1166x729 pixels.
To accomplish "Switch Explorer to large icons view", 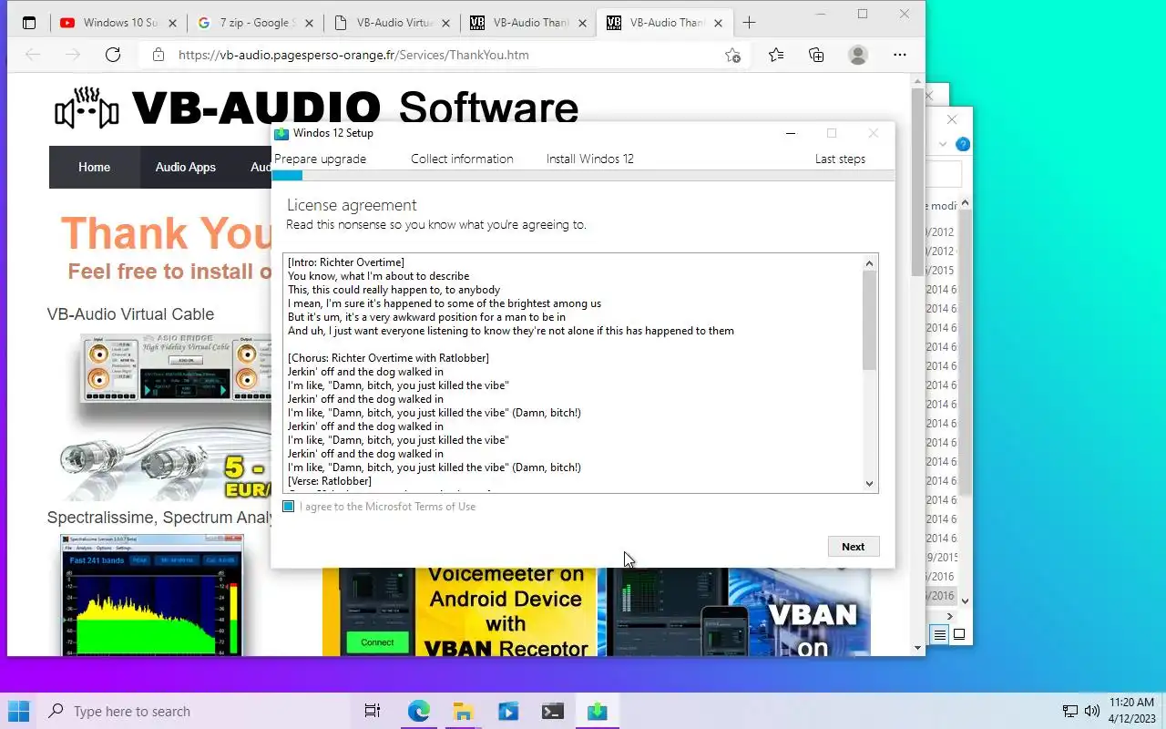I will point(958,634).
